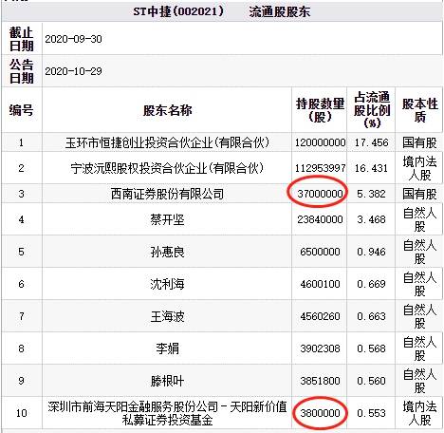This screenshot has width=444, height=433.
Task: Select shareholder 沈利海
Action: coord(167,284)
